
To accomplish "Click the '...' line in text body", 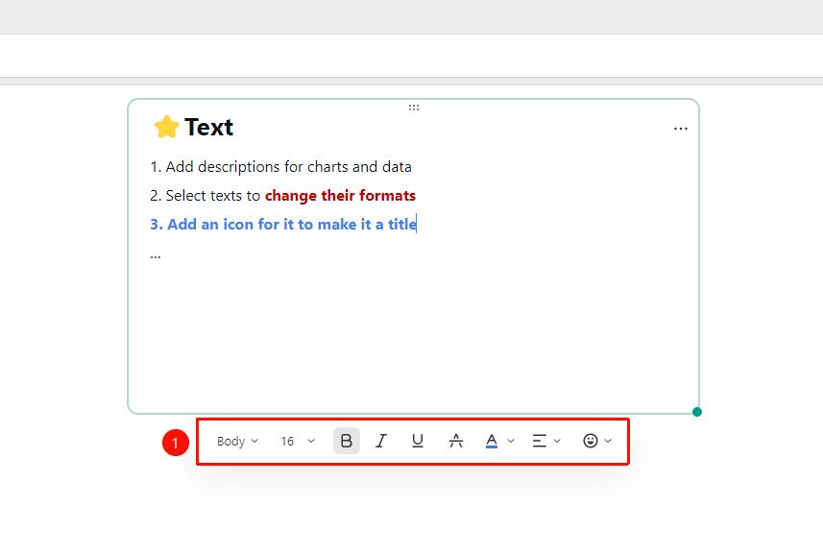I will [x=156, y=255].
